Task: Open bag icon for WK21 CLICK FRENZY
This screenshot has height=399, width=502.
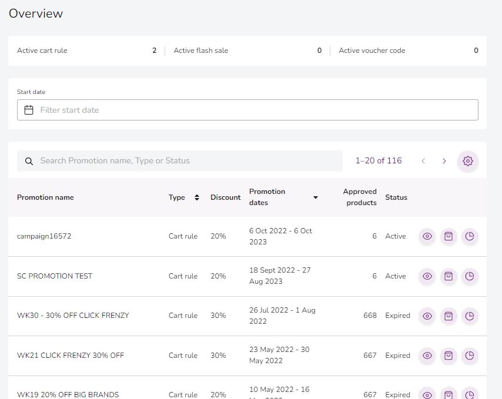Action: click(449, 356)
